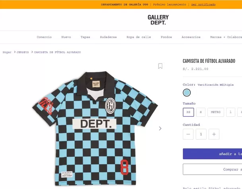Click the Gallery Dept. logo
This screenshot has height=189, width=242.
point(158,20)
